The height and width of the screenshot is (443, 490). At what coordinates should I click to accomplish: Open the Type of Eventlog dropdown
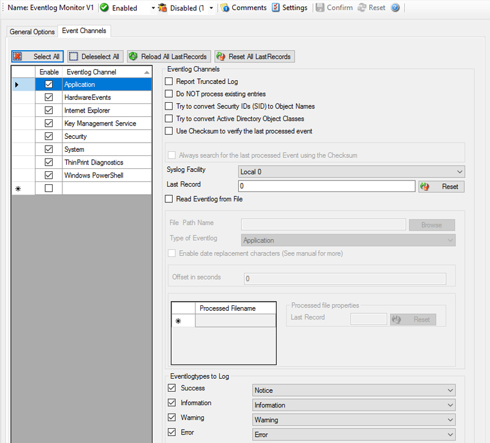348,240
